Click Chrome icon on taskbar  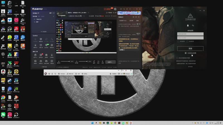(115, 123)
